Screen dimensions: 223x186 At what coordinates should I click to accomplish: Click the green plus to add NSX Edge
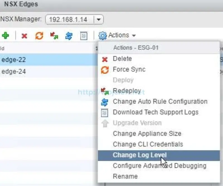(6, 35)
